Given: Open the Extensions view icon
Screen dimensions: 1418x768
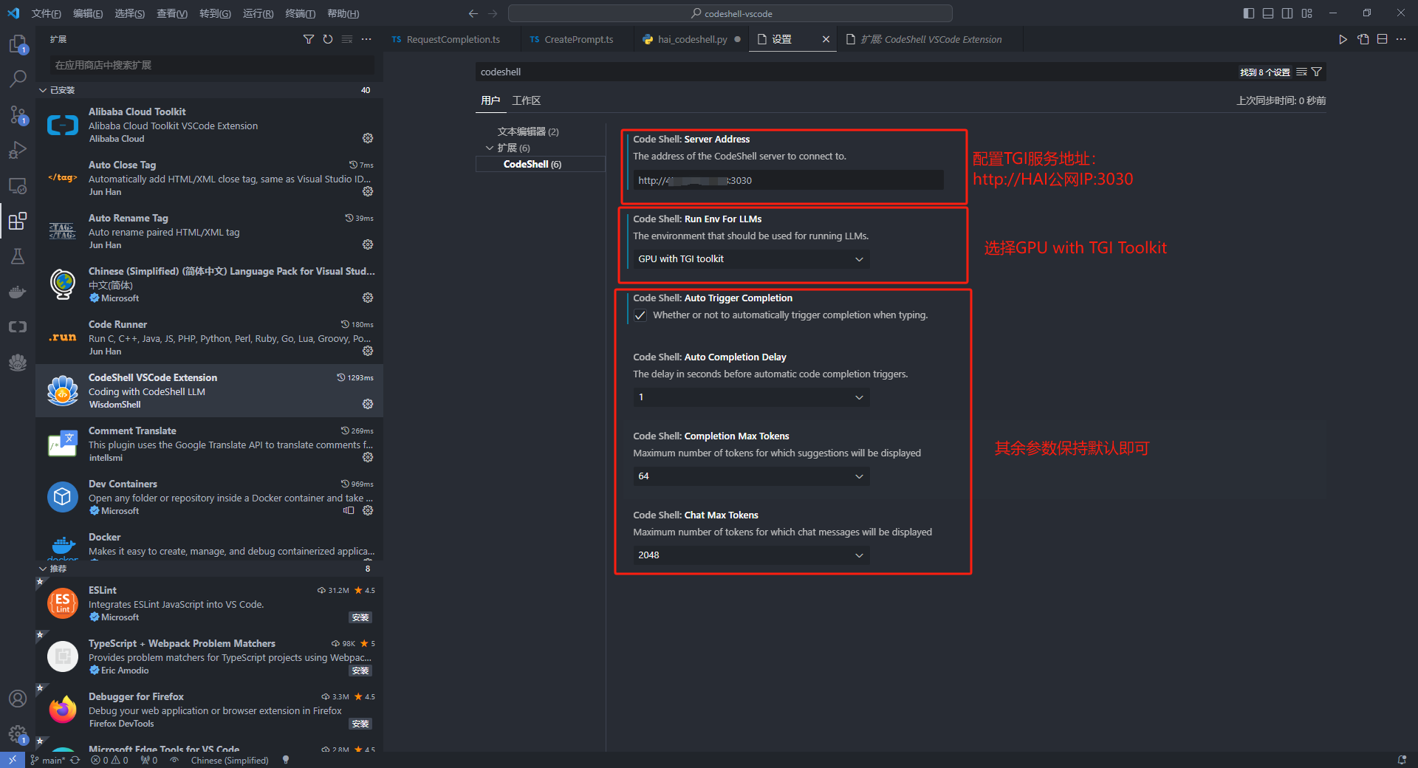Looking at the screenshot, I should click(18, 221).
